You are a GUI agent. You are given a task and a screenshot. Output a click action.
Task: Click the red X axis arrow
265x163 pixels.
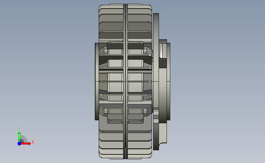tap(26, 143)
